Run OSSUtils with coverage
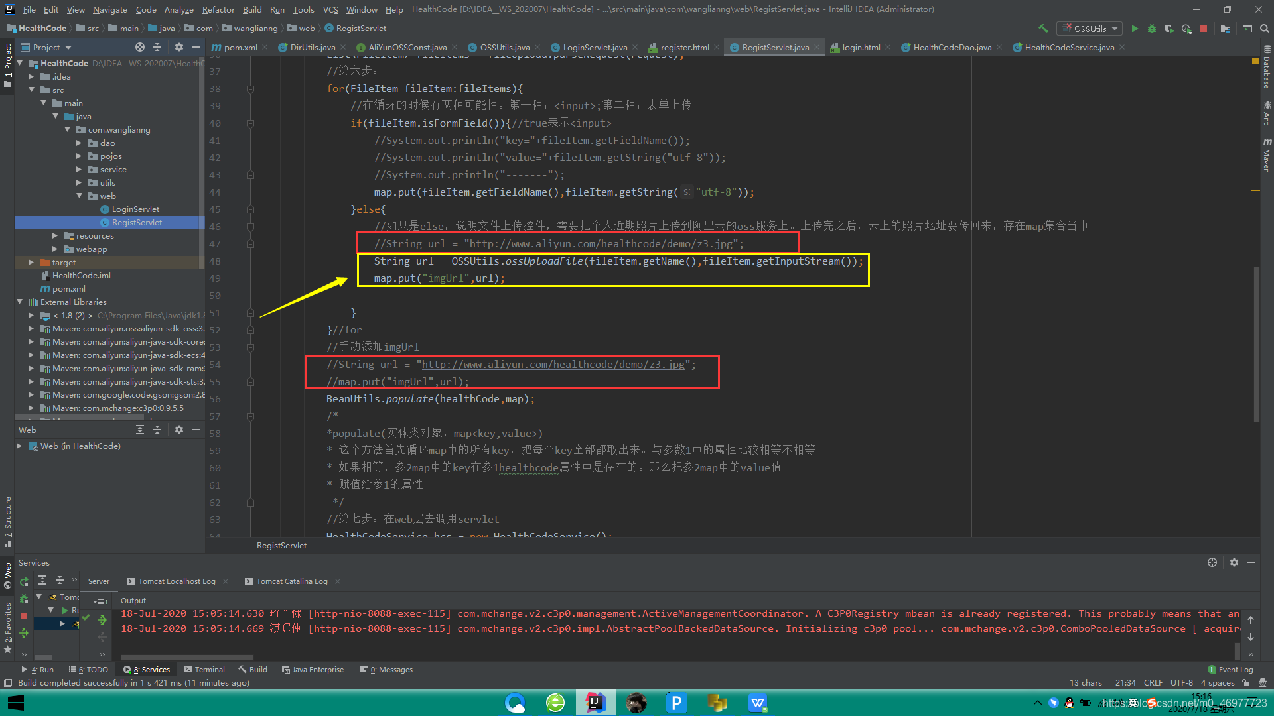This screenshot has width=1274, height=716. [x=1169, y=29]
